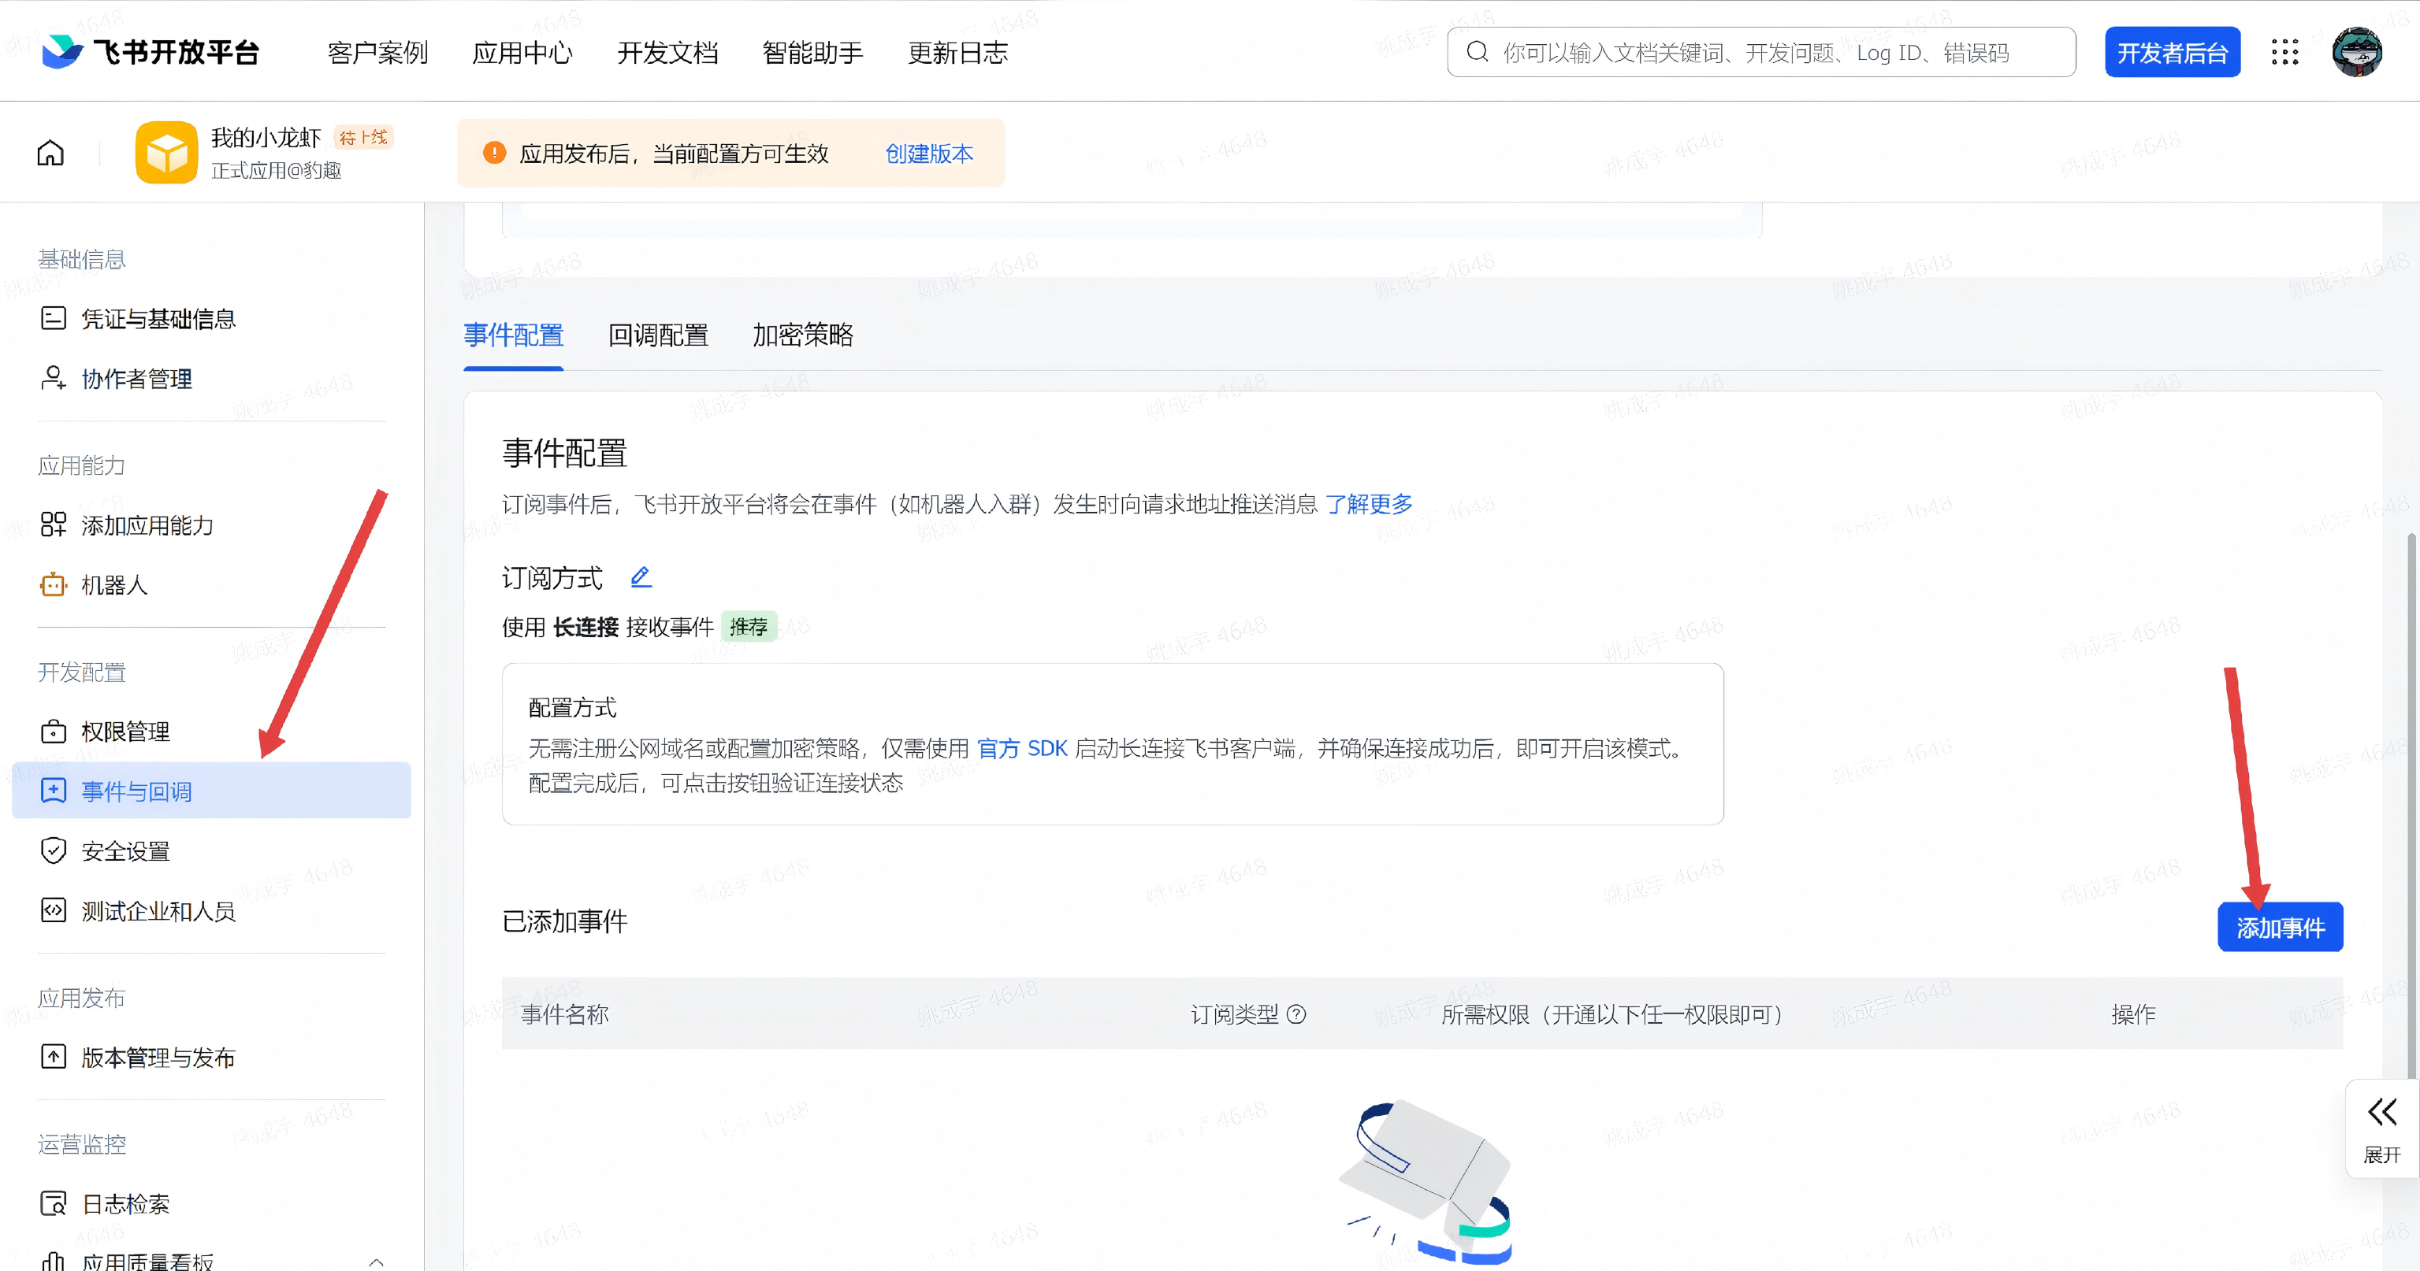The width and height of the screenshot is (2420, 1271).
Task: Click the pencil edit icon next to 订阅方式
Action: tap(641, 577)
